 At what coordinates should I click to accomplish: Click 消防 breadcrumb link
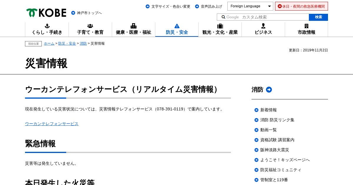pyautogui.click(x=83, y=43)
